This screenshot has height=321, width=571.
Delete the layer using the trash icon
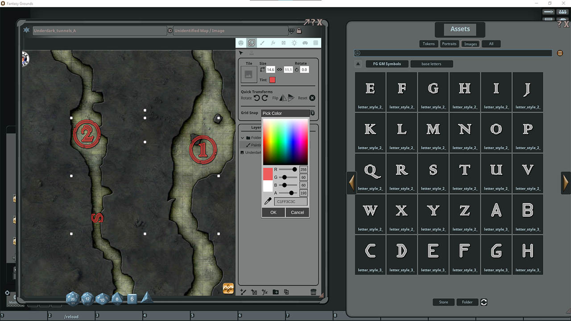tap(314, 292)
